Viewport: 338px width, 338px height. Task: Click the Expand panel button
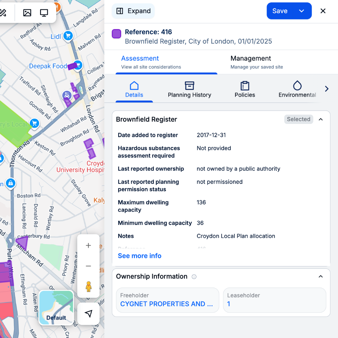(133, 11)
